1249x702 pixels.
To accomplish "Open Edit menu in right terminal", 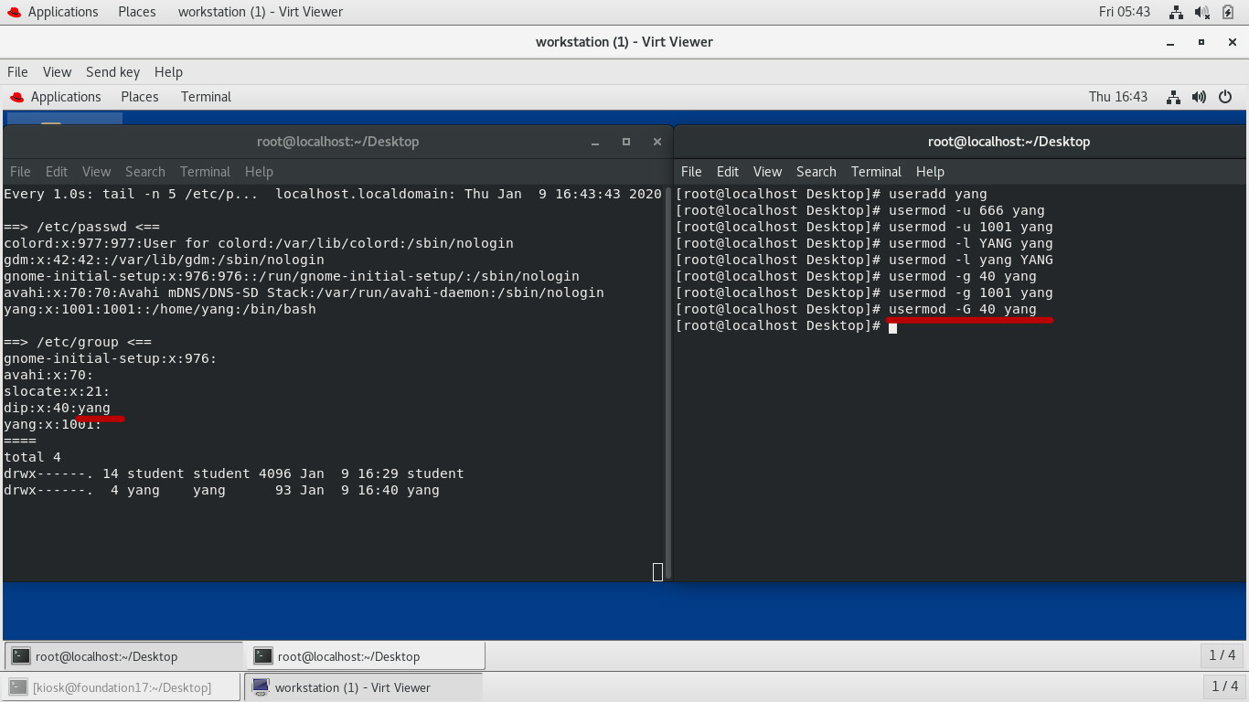I will click(x=728, y=172).
